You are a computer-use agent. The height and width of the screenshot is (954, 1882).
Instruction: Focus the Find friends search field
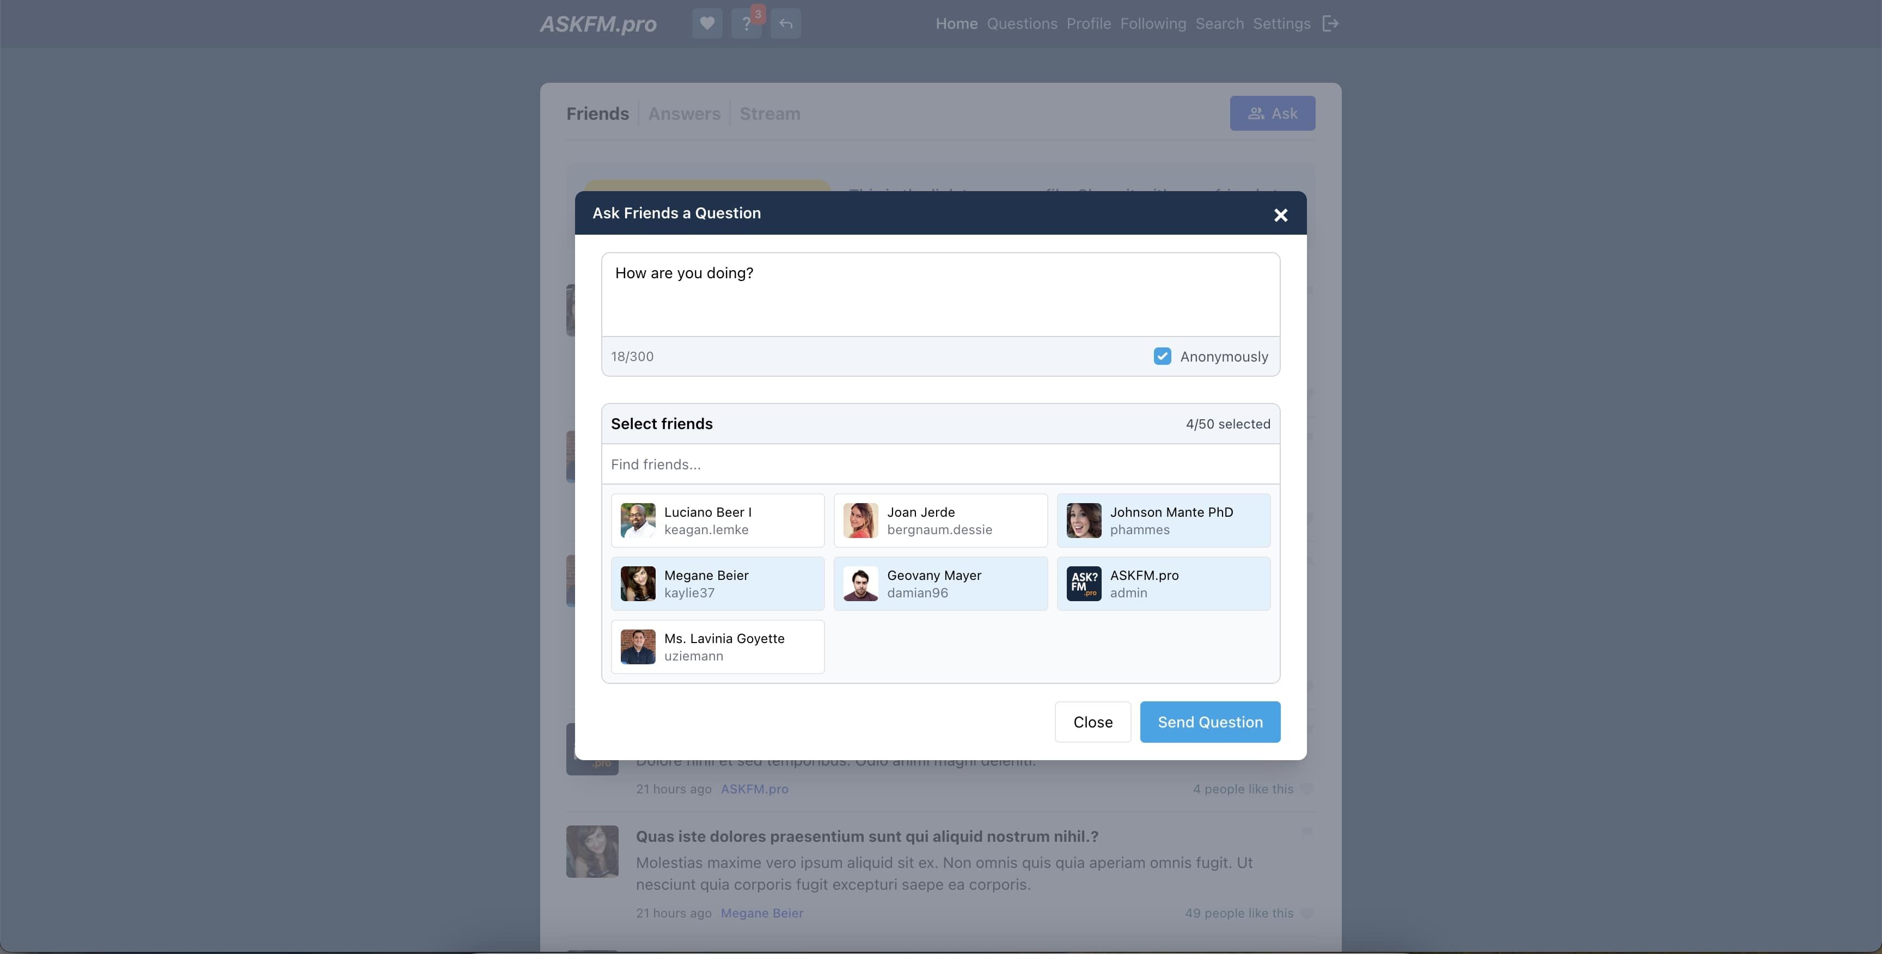click(x=940, y=464)
